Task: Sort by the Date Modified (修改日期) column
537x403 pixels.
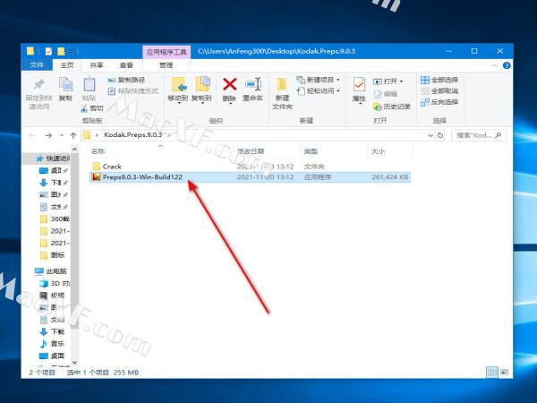Action: [x=251, y=151]
